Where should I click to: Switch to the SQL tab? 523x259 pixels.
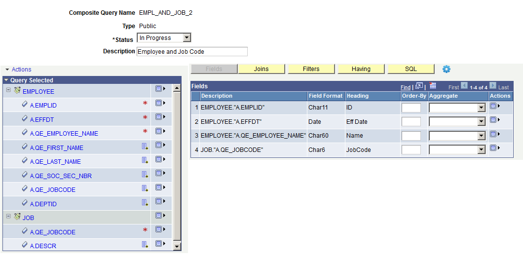(411, 69)
